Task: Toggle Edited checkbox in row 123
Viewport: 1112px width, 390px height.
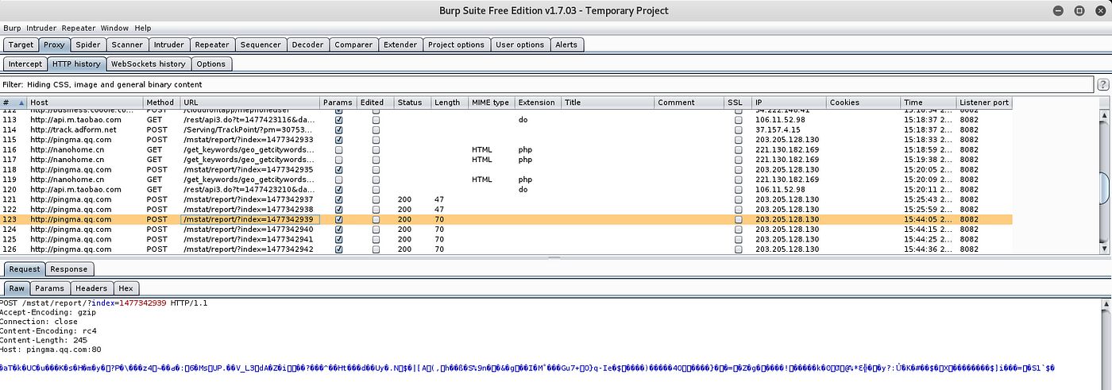Action: coord(376,219)
